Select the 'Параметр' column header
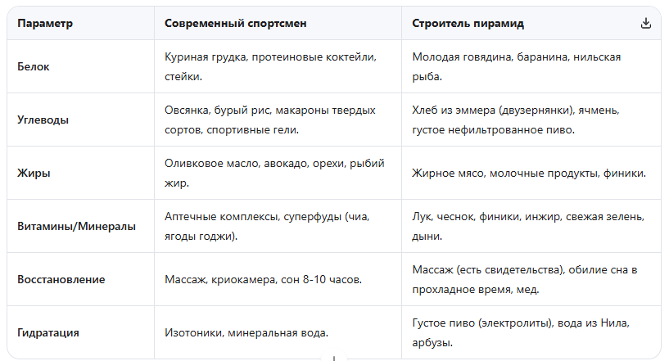The height and width of the screenshot is (361, 669). tap(45, 24)
